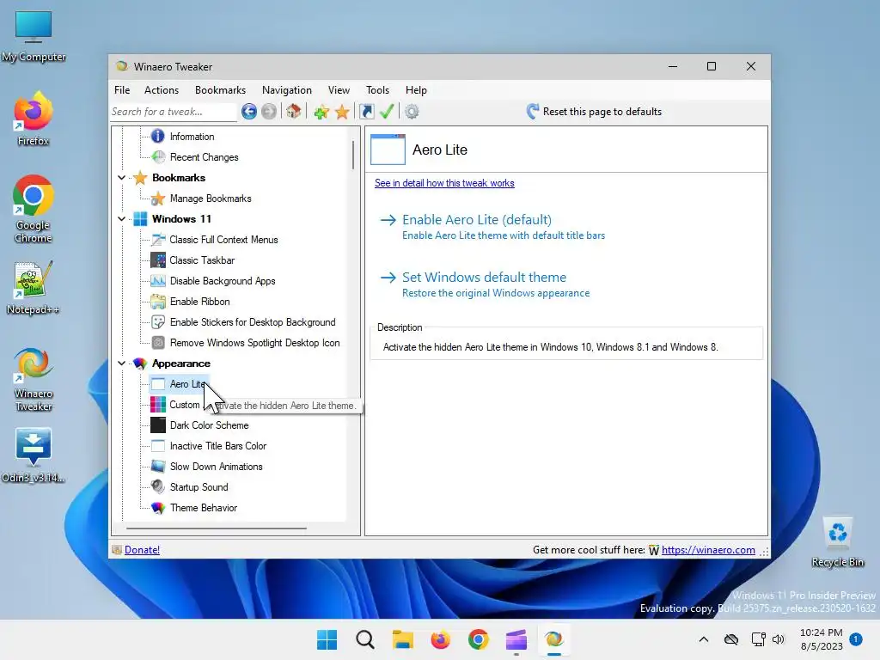880x660 pixels.
Task: Click the Classic Taskbar icon
Action: click(x=158, y=260)
